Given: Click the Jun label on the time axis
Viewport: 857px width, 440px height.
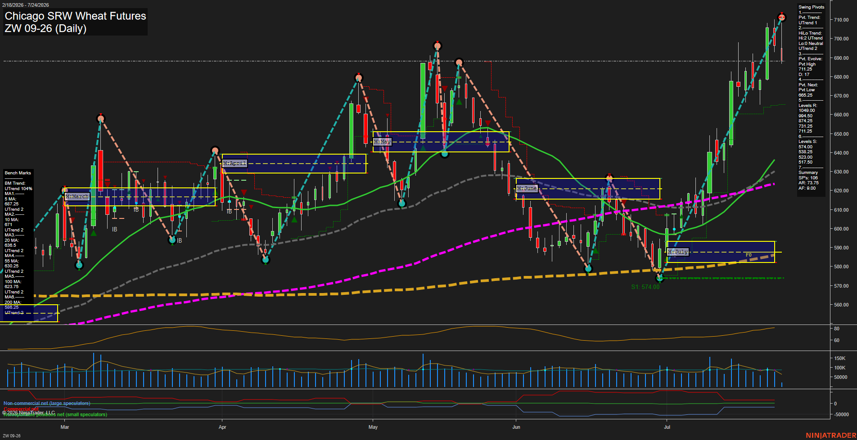Looking at the screenshot, I should tap(516, 427).
